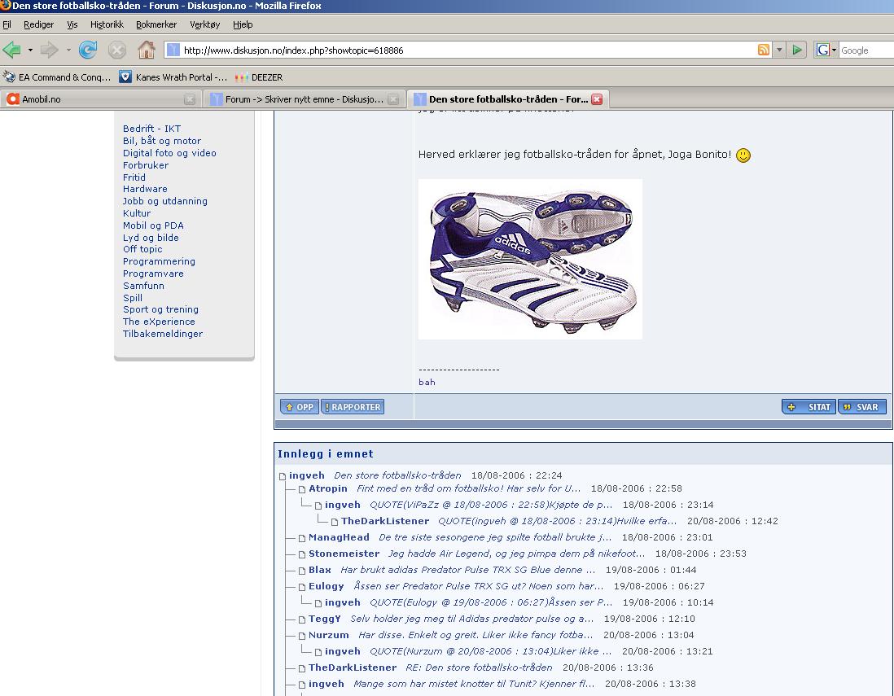Open back history dropdown arrow
This screenshot has height=696, width=894.
[x=30, y=50]
